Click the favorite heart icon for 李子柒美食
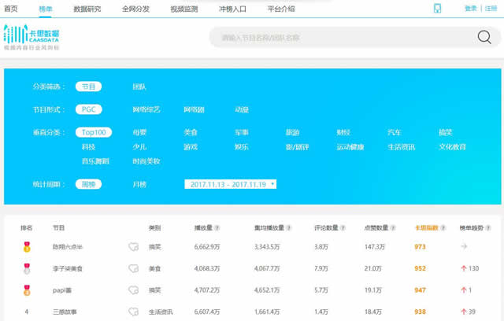Screen dimensions: 504x321 tap(134, 268)
